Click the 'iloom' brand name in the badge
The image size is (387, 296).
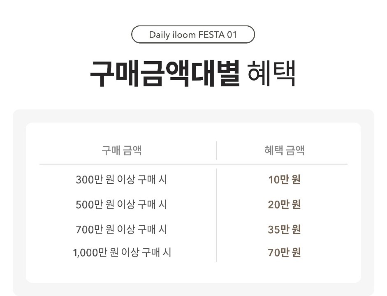pyautogui.click(x=183, y=35)
